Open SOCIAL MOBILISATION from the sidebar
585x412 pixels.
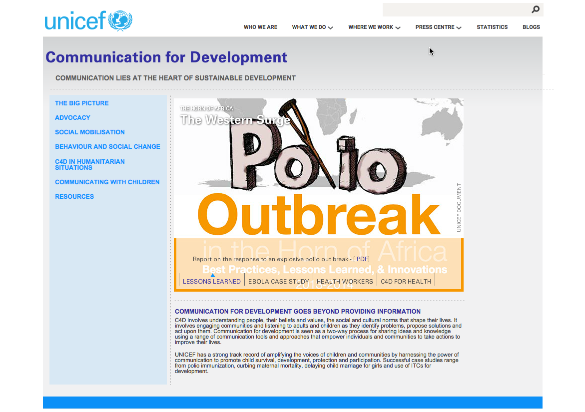(x=90, y=132)
